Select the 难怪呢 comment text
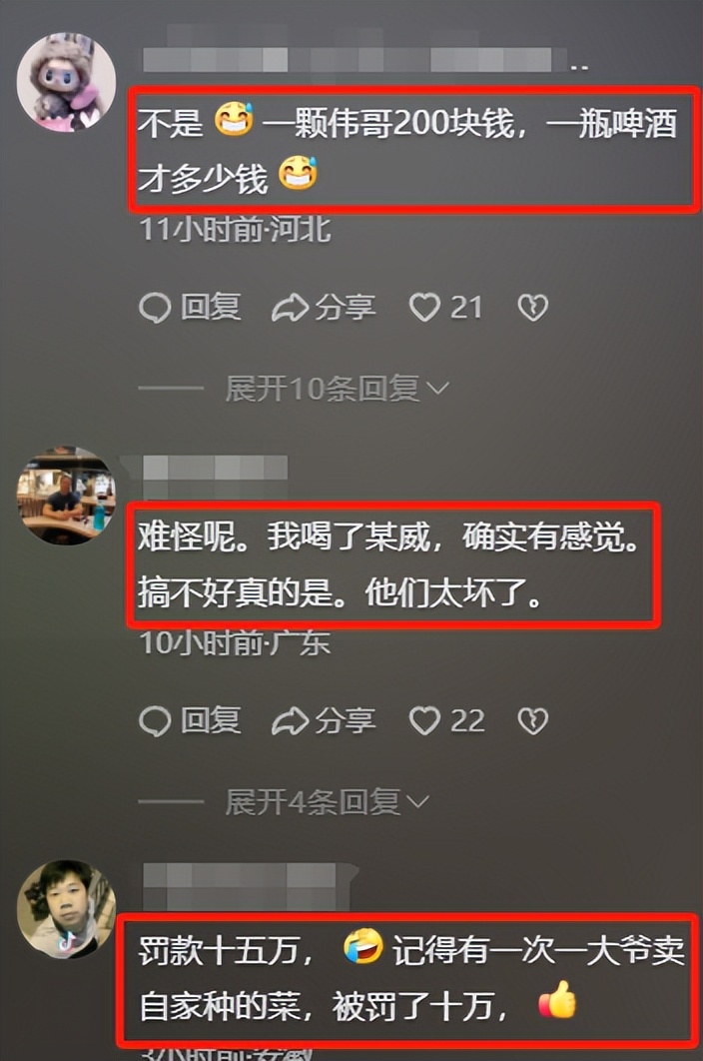 point(389,565)
